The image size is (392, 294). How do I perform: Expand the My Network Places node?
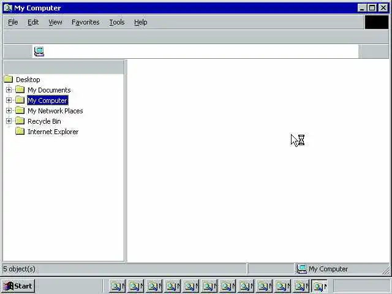click(9, 110)
